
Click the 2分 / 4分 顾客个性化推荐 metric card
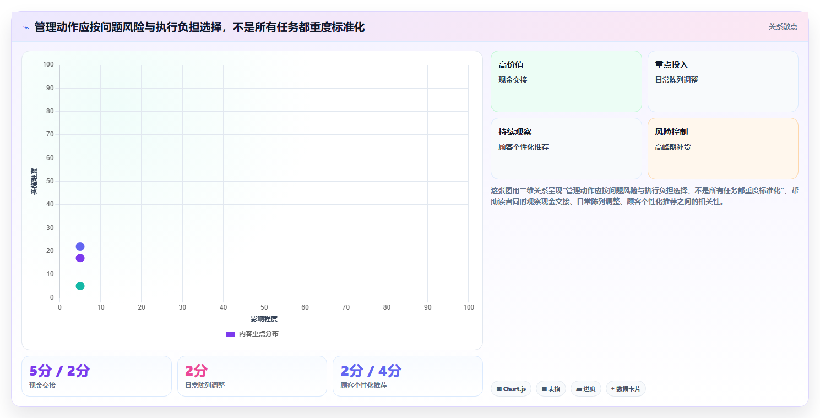408,376
